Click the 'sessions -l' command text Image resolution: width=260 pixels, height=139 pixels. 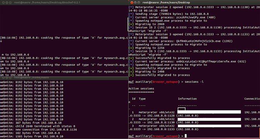coord(194,82)
